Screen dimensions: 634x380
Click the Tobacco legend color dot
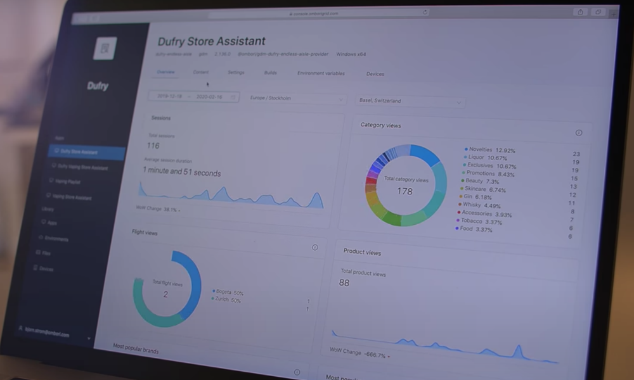(x=458, y=220)
